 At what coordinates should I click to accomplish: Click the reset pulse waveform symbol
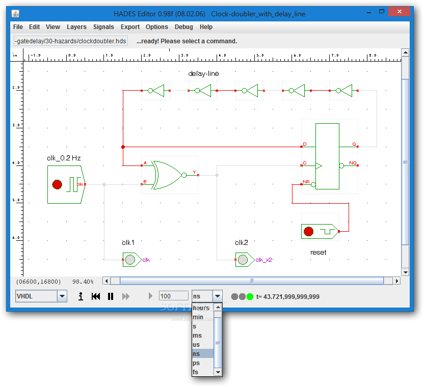click(x=328, y=232)
